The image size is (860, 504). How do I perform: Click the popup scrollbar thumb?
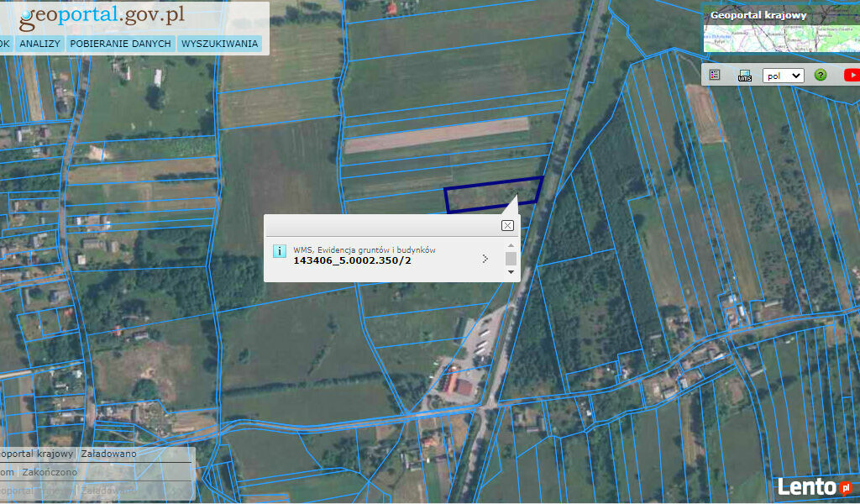pos(511,259)
